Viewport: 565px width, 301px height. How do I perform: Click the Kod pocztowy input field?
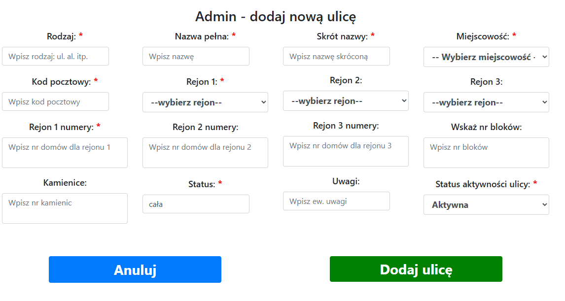pyautogui.click(x=55, y=101)
